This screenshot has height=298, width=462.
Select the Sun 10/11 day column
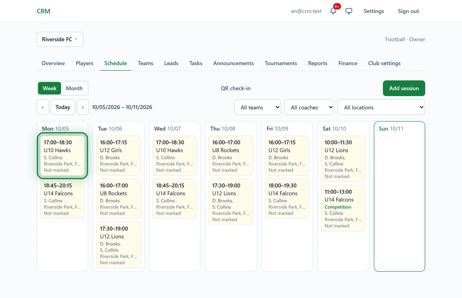[x=399, y=196]
